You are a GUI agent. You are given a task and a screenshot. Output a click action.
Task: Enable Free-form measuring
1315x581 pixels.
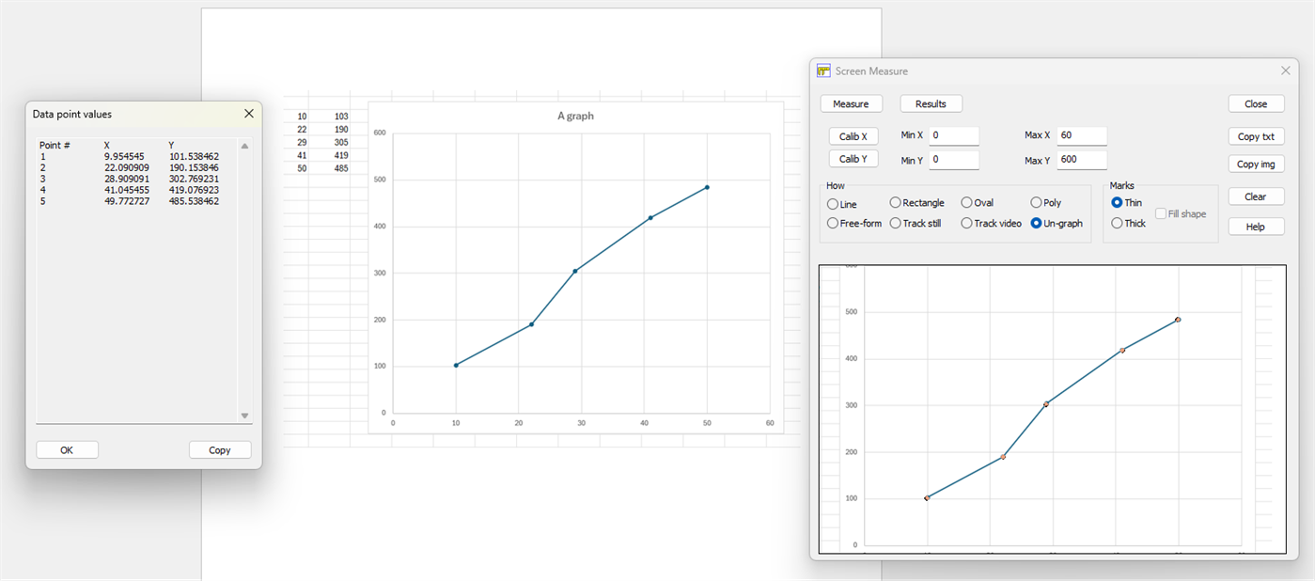click(831, 223)
